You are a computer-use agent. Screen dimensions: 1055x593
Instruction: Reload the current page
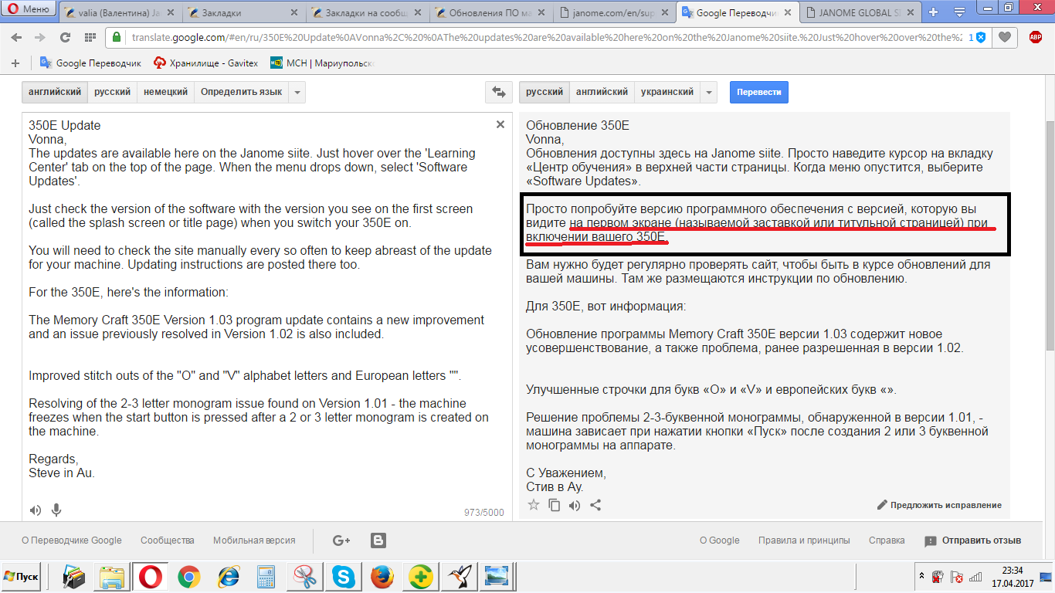click(x=65, y=37)
